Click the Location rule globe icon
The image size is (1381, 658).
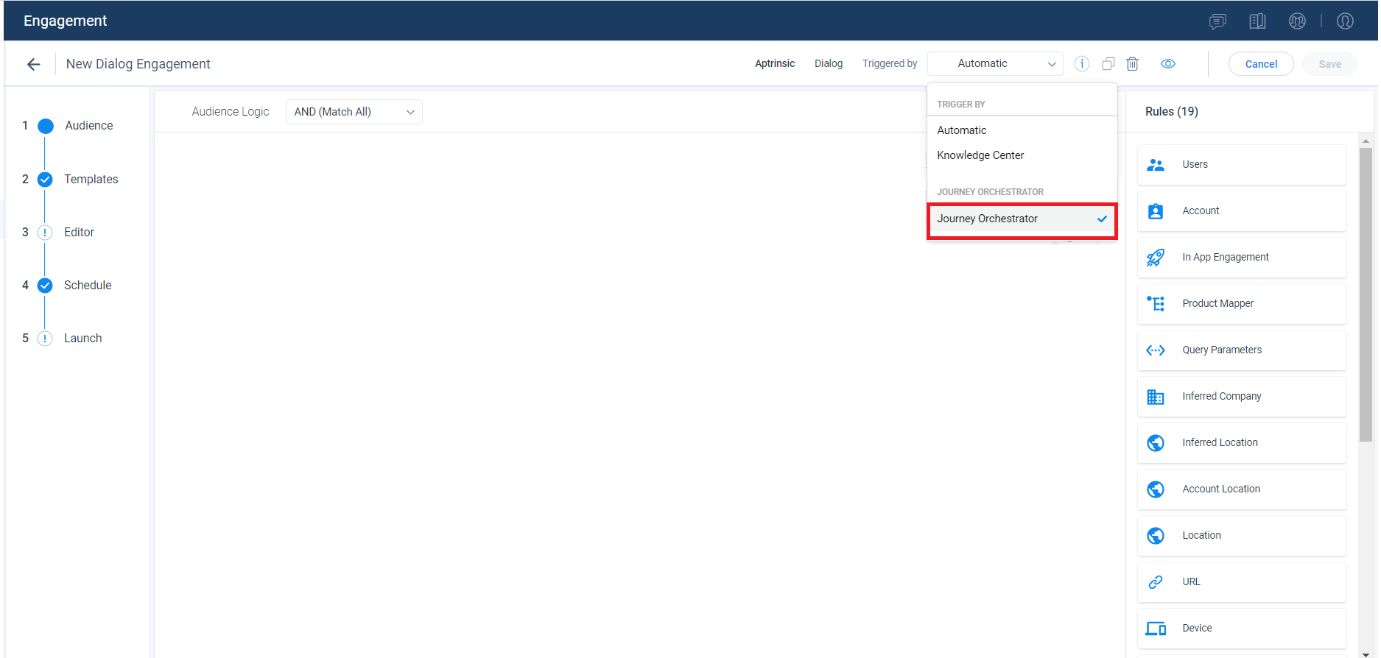(1156, 536)
